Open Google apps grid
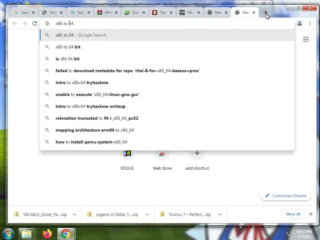320x240 pixels. [x=306, y=39]
